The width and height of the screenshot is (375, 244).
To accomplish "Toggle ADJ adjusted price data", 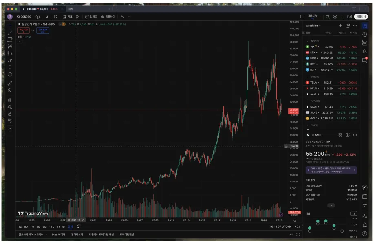I will click(297, 227).
